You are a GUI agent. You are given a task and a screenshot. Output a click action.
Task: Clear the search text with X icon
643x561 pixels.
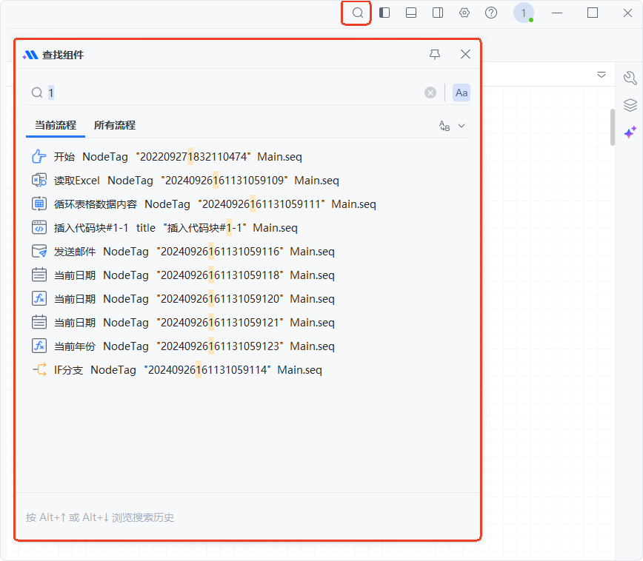430,93
